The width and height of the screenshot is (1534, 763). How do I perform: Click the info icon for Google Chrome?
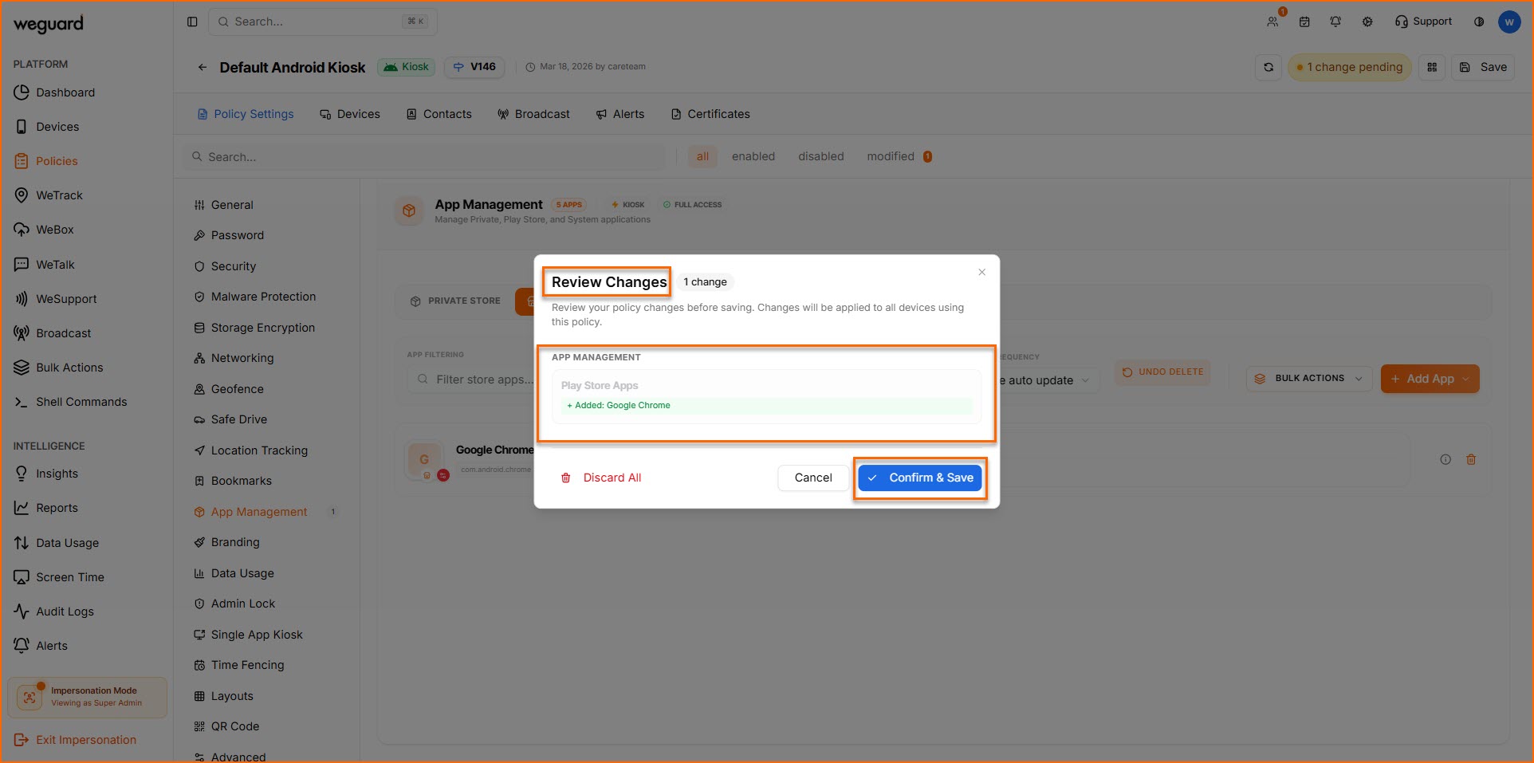click(1445, 459)
